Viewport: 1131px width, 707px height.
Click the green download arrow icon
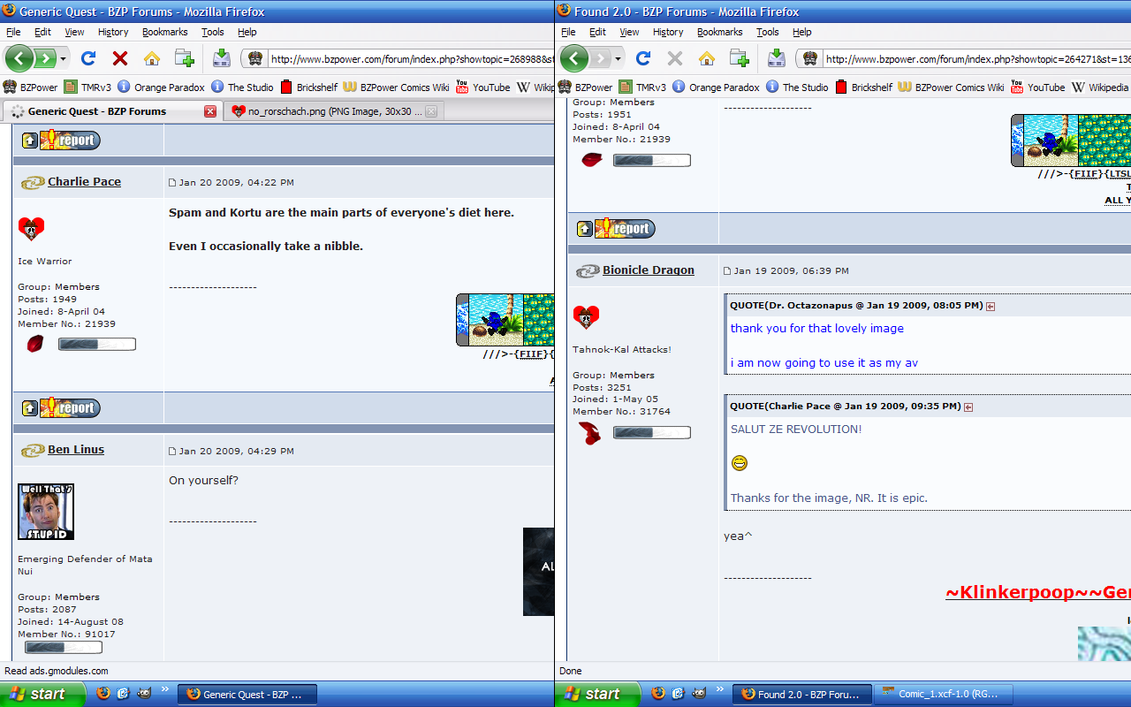(220, 58)
